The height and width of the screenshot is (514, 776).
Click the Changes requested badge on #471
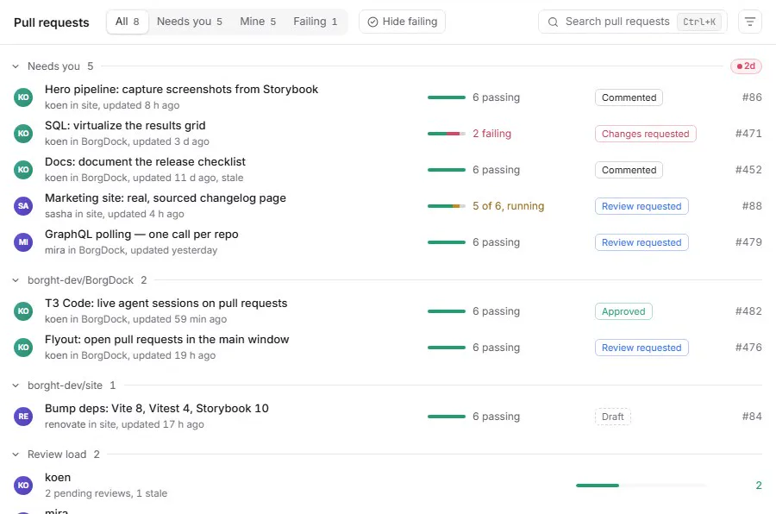coord(645,134)
